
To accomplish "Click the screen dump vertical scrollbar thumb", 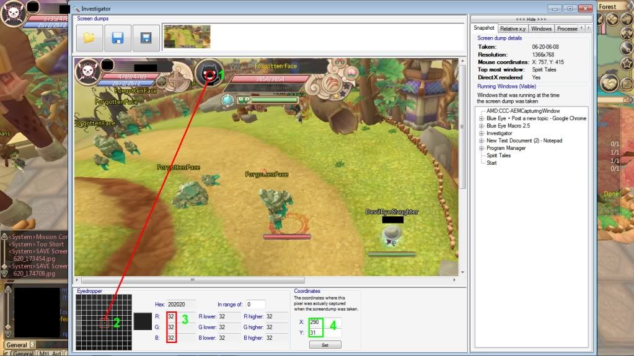I will click(462, 127).
